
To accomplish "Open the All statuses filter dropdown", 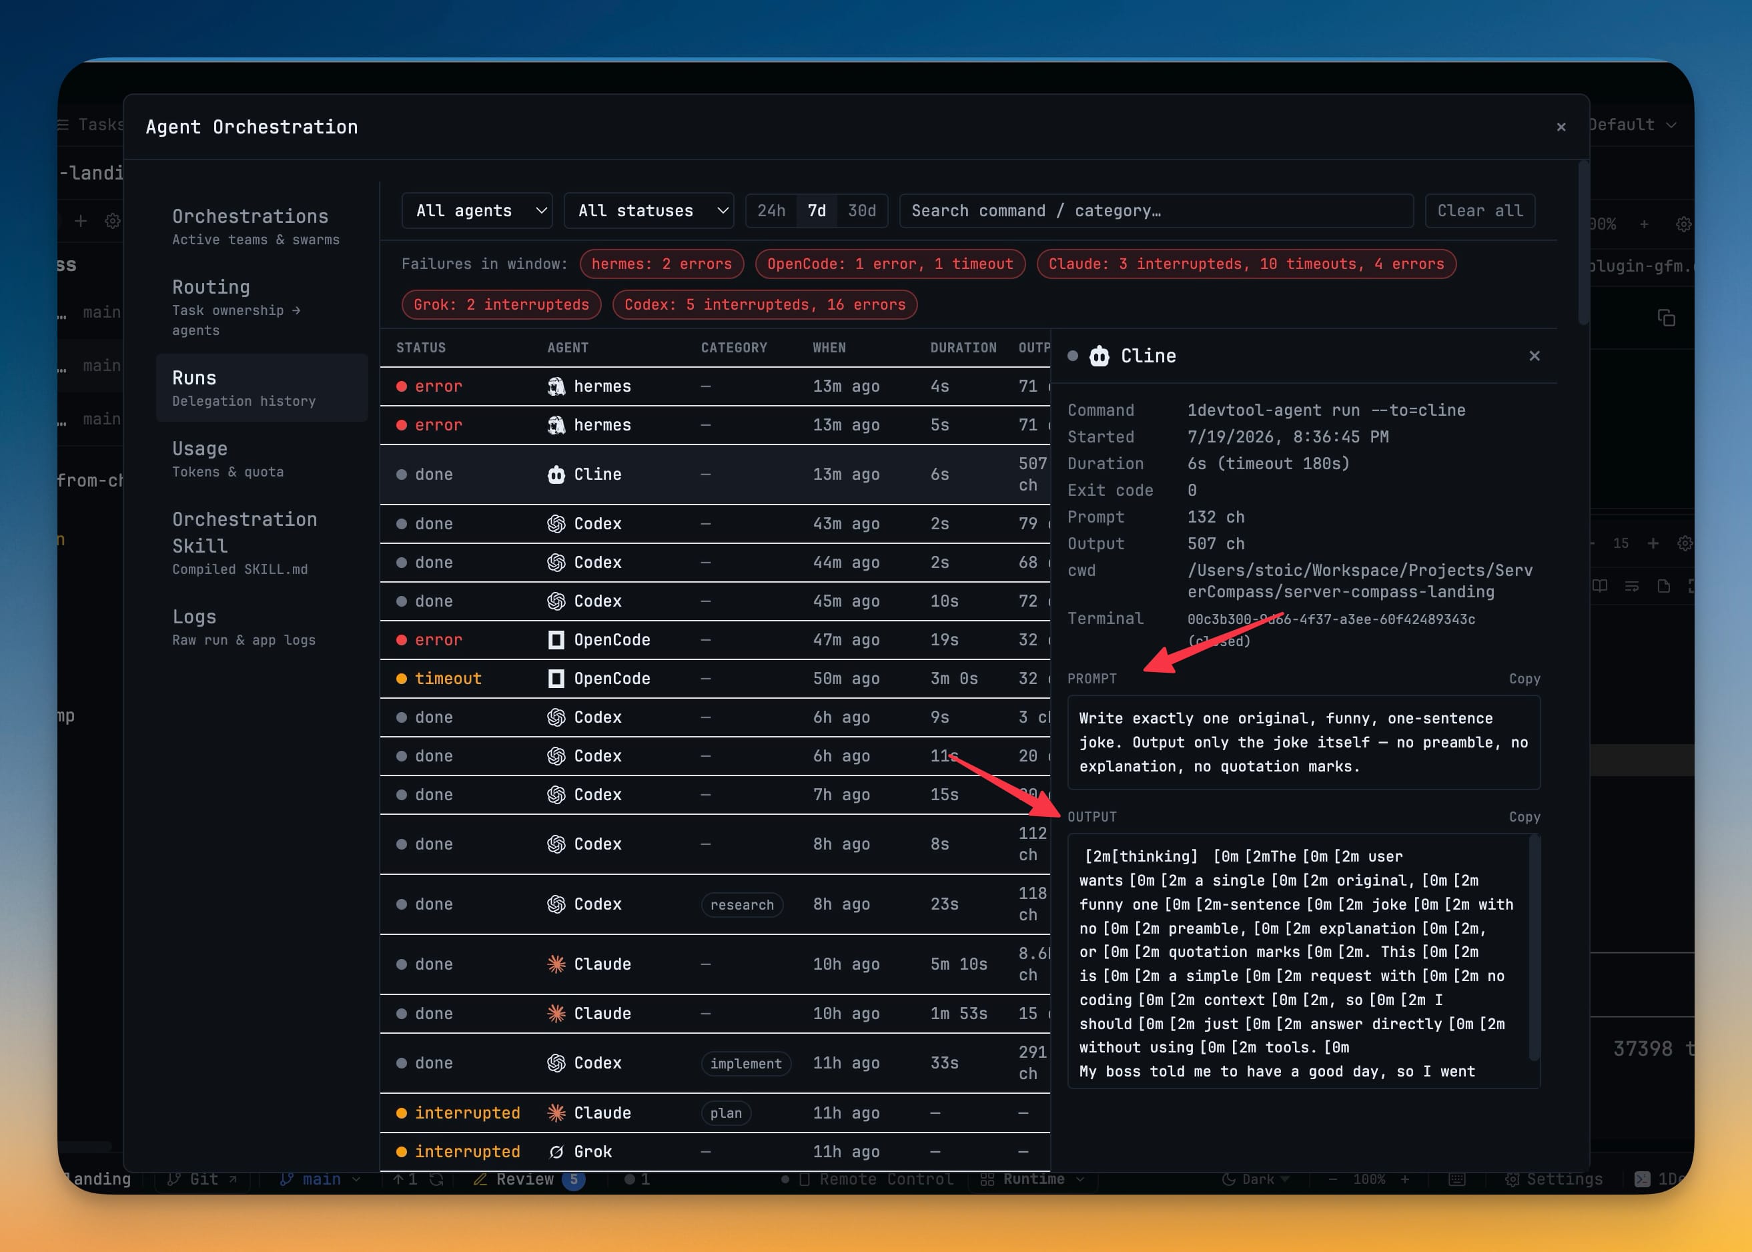I will 649,210.
